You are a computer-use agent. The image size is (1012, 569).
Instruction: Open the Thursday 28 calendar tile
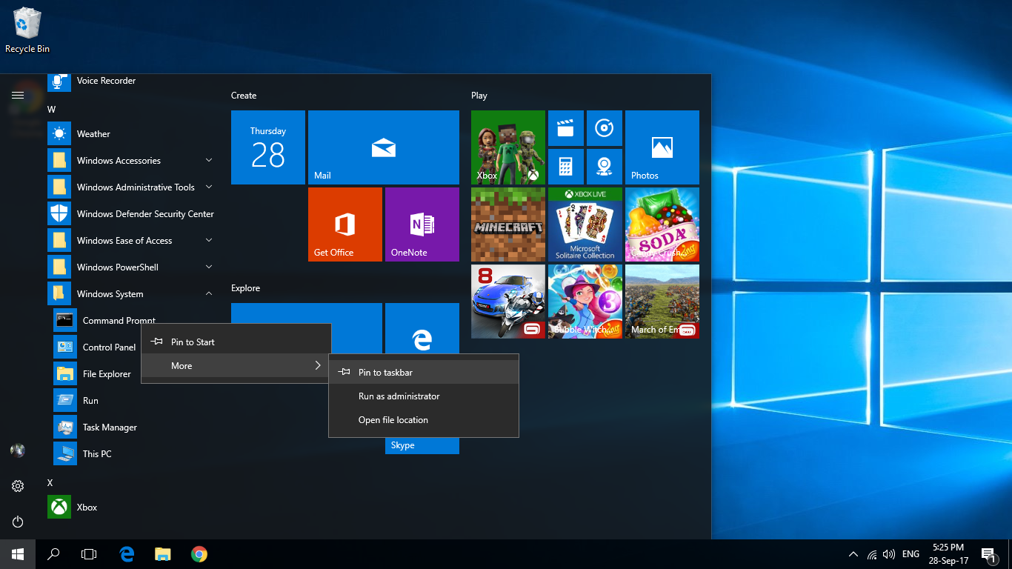268,147
